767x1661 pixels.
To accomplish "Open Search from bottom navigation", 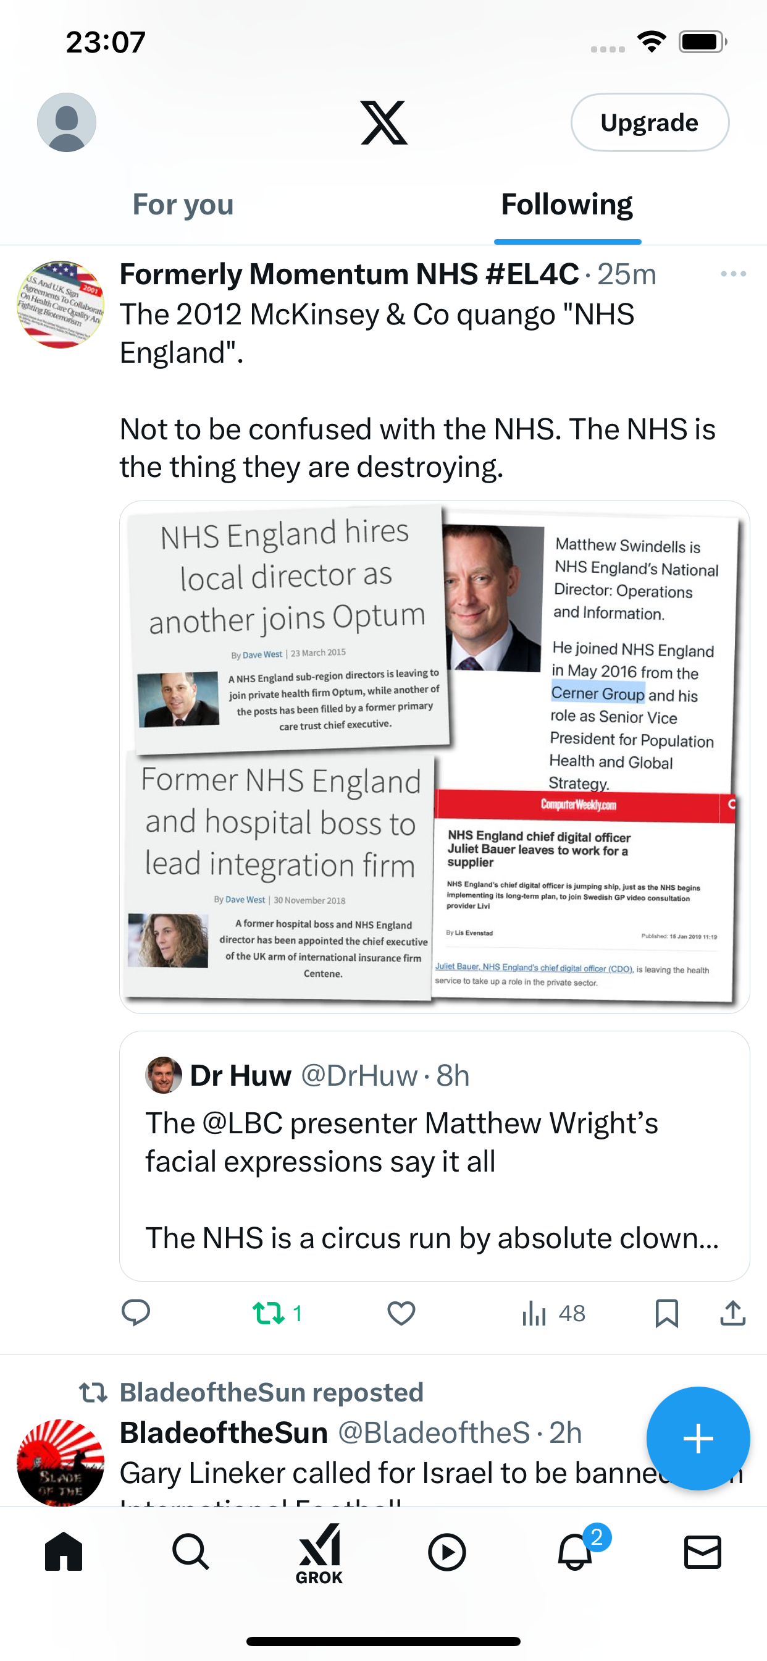I will (191, 1552).
